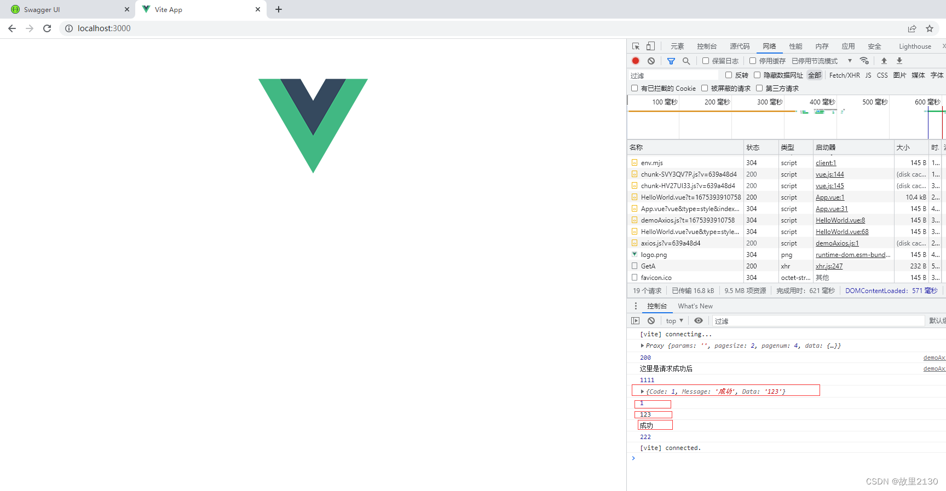
Task: Click the inspect element picker icon
Action: (636, 46)
